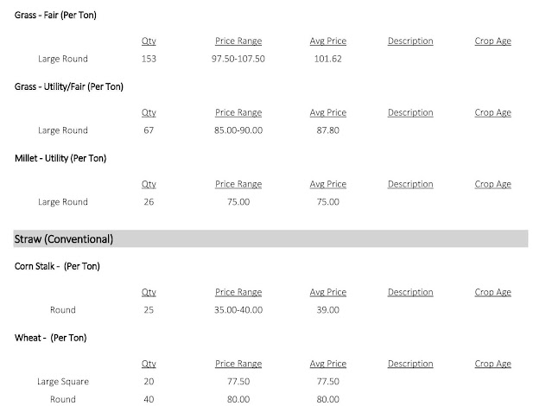Image resolution: width=533 pixels, height=406 pixels.
Task: Click the 35.00-40.00 price range value
Action: tap(238, 310)
